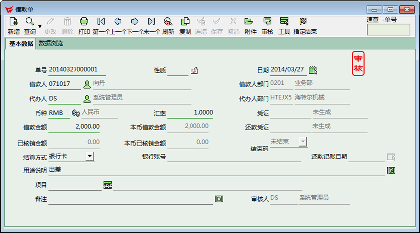Click the person lookup icon beside 借款人
The height and width of the screenshot is (233, 420).
pos(87,84)
